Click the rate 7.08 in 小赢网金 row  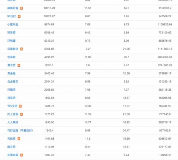click(x=88, y=24)
